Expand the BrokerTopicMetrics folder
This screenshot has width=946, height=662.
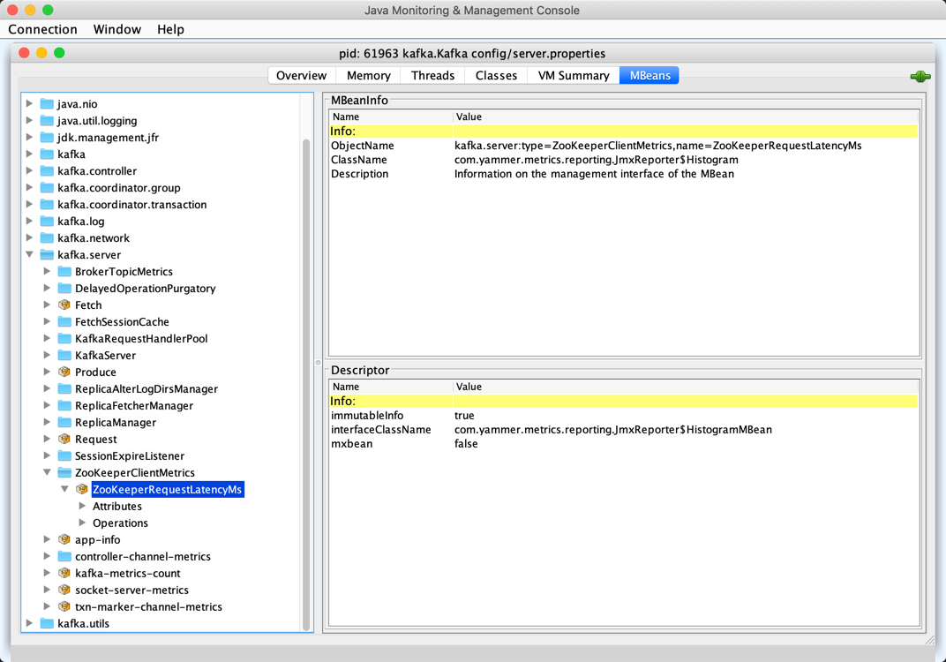coord(48,272)
